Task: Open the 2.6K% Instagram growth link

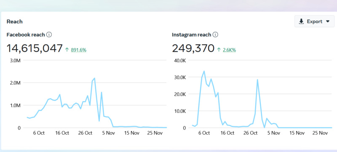Action: 229,50
